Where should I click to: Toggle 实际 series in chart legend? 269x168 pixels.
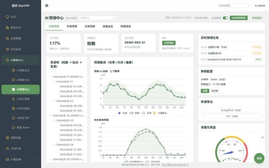(x=146, y=113)
